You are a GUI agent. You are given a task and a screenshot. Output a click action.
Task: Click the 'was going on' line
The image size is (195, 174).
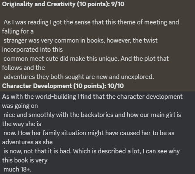[x=20, y=106]
